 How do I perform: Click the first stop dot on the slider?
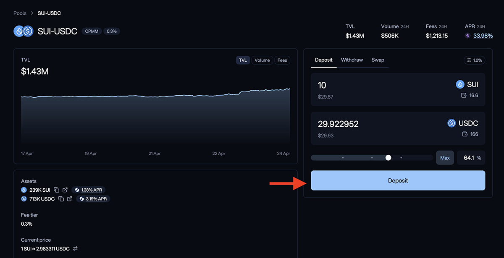click(343, 158)
